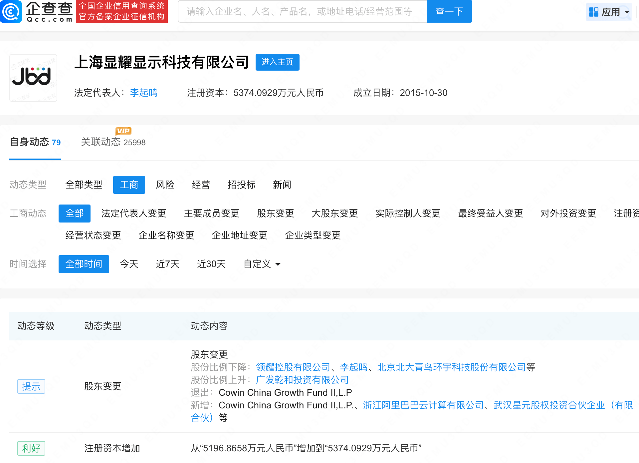
Task: Filter by 法定代表人变更
Action: 134,213
